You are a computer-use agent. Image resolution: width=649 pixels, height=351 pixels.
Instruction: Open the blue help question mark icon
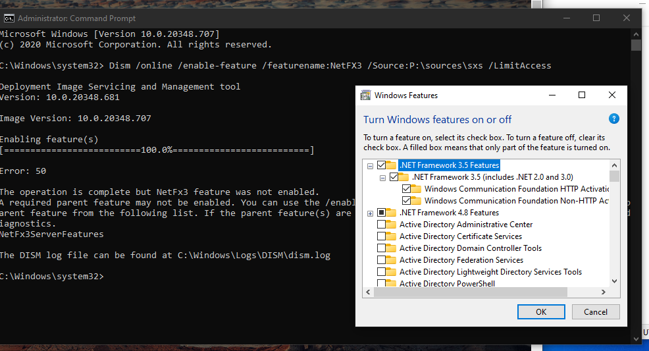pyautogui.click(x=614, y=119)
